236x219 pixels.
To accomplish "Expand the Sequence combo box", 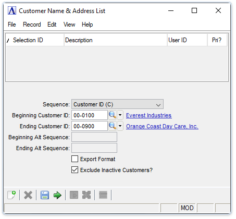I will click(117, 104).
